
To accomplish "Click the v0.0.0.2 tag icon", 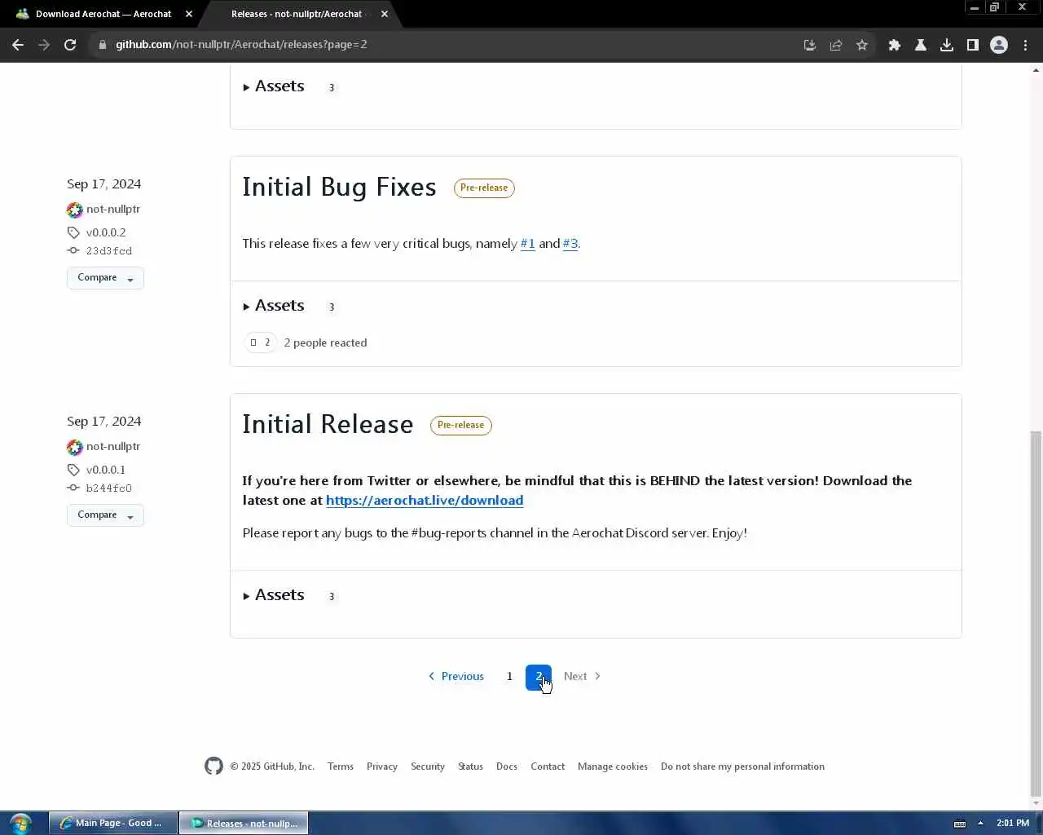I will (73, 232).
